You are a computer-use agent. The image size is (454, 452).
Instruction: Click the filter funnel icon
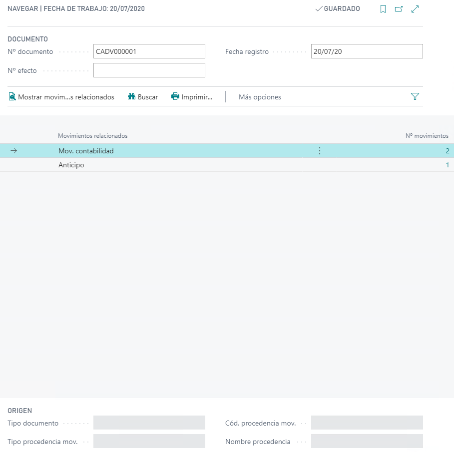tap(415, 97)
